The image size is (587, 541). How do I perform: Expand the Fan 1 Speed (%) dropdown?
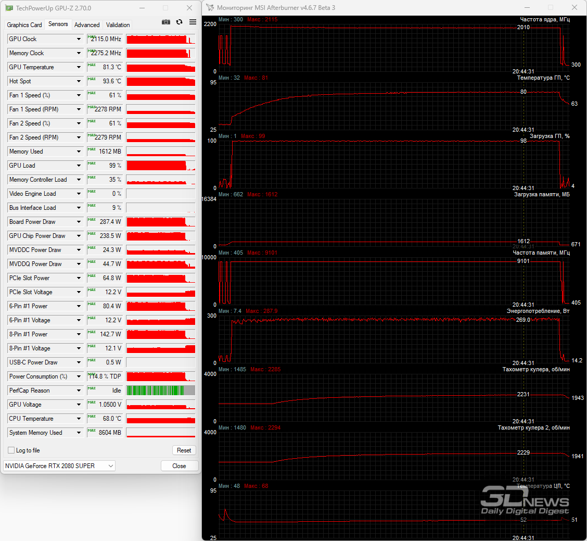[x=79, y=95]
